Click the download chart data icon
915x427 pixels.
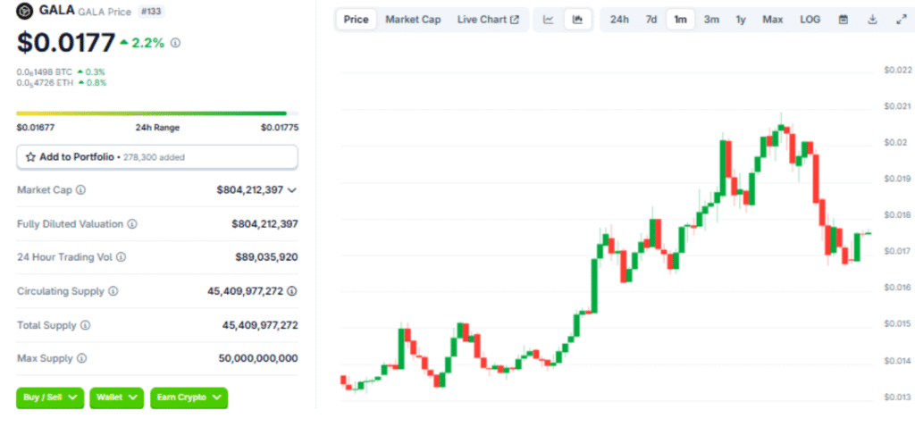tap(872, 20)
